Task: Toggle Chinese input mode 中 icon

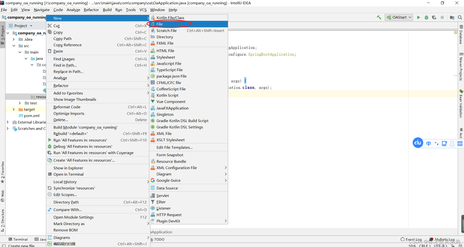Action: pos(428,143)
